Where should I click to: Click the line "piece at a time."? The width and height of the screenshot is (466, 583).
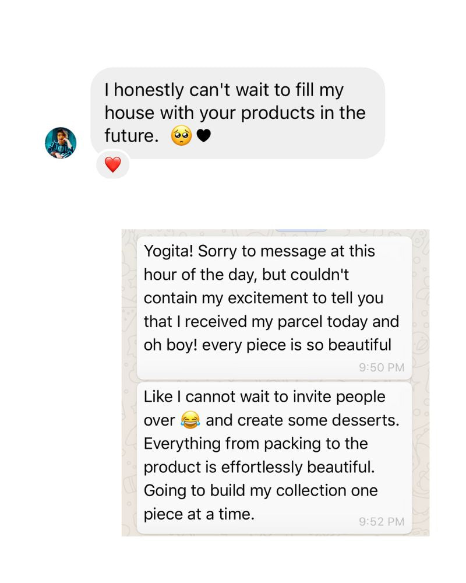pyautogui.click(x=199, y=514)
